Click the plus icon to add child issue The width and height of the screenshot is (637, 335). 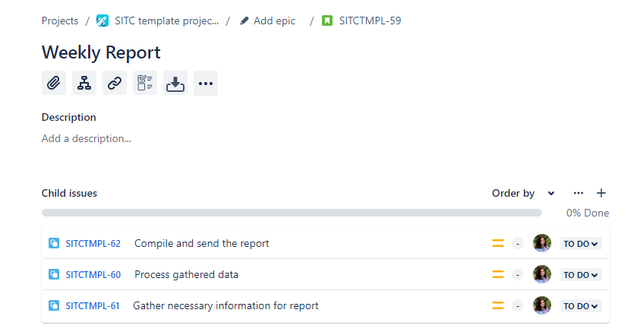(x=601, y=193)
